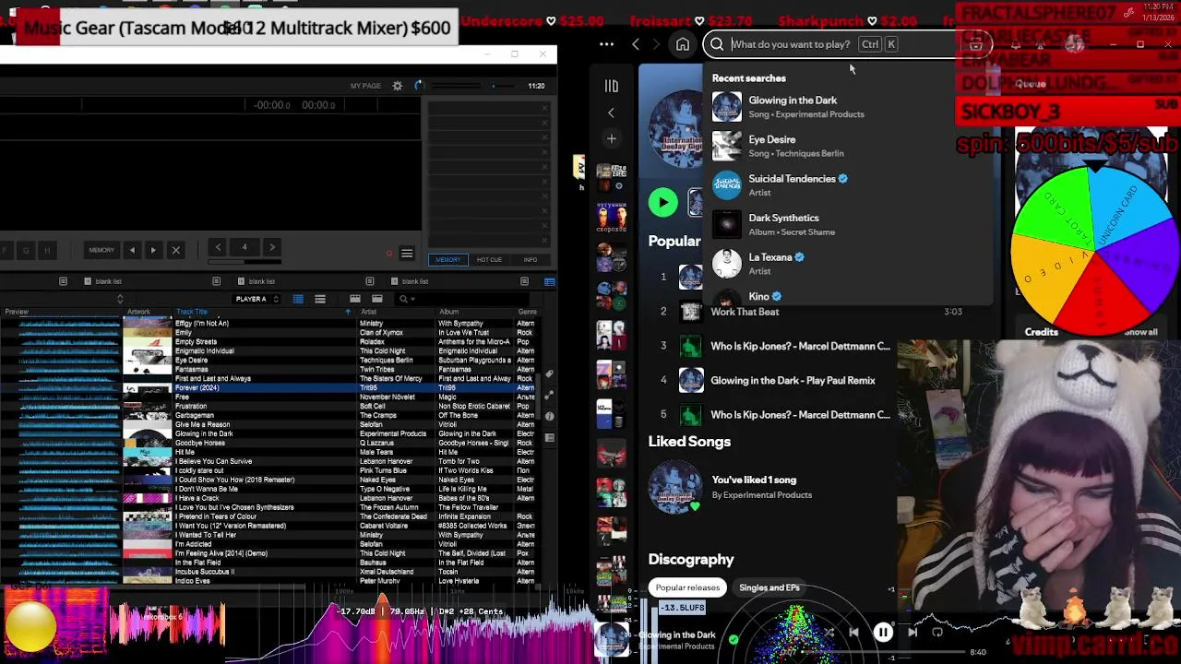Toggle blue sub-browser panel icon

[550, 281]
